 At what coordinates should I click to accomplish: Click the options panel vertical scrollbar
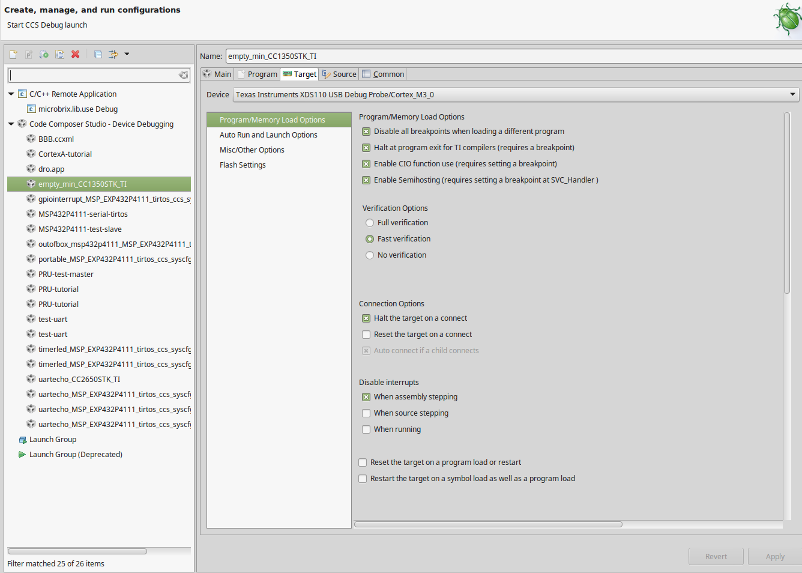click(787, 203)
